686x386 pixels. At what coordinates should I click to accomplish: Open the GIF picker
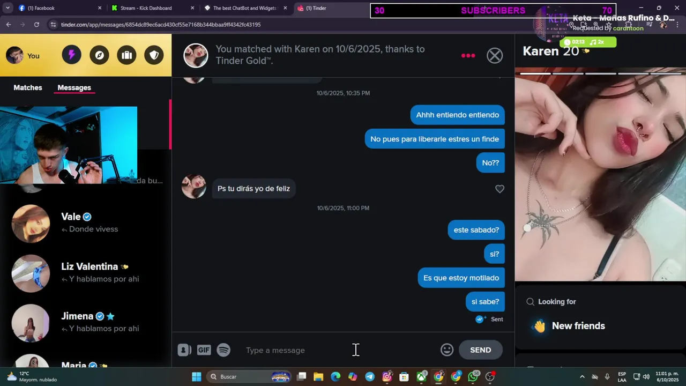tap(204, 350)
